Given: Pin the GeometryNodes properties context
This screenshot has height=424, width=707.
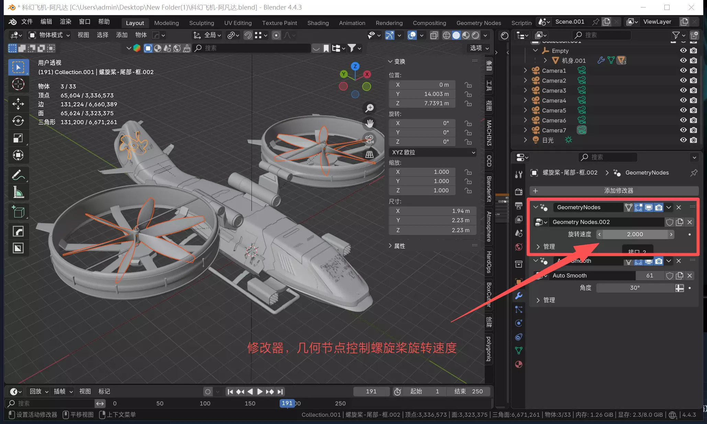Looking at the screenshot, I should pyautogui.click(x=694, y=173).
